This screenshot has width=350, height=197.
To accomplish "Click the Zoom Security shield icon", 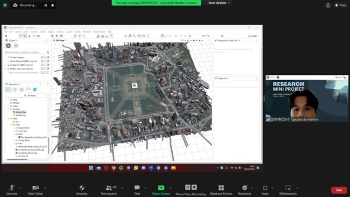I will [x=82, y=188].
